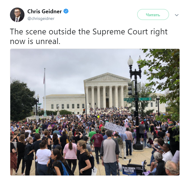Click the Black Women Matter sign
Screen dimensions: 188x180
[129, 170]
